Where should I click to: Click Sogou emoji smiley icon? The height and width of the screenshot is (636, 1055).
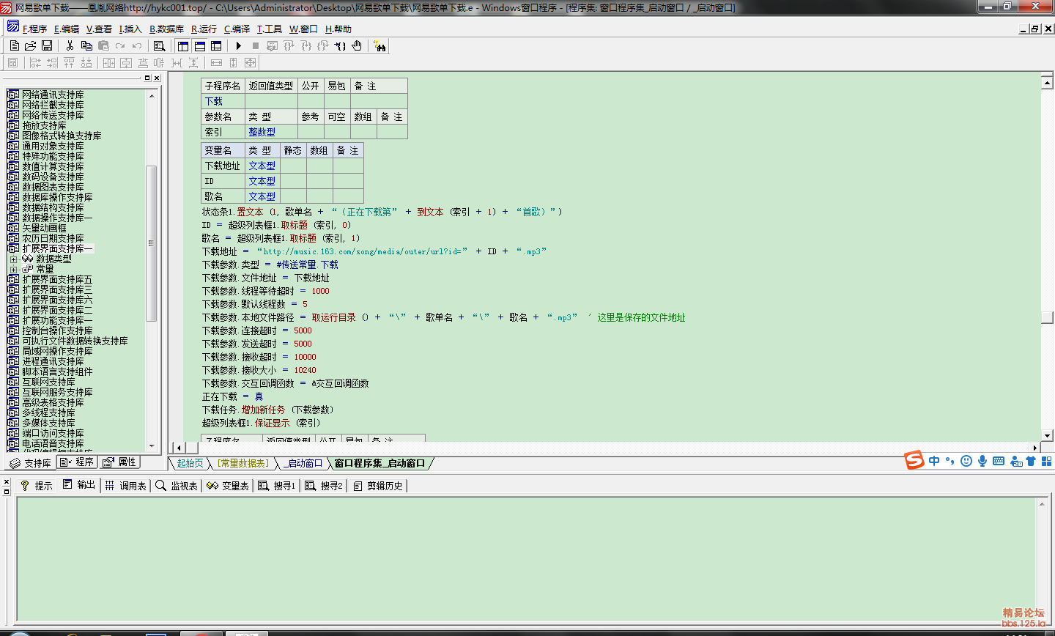click(x=966, y=461)
